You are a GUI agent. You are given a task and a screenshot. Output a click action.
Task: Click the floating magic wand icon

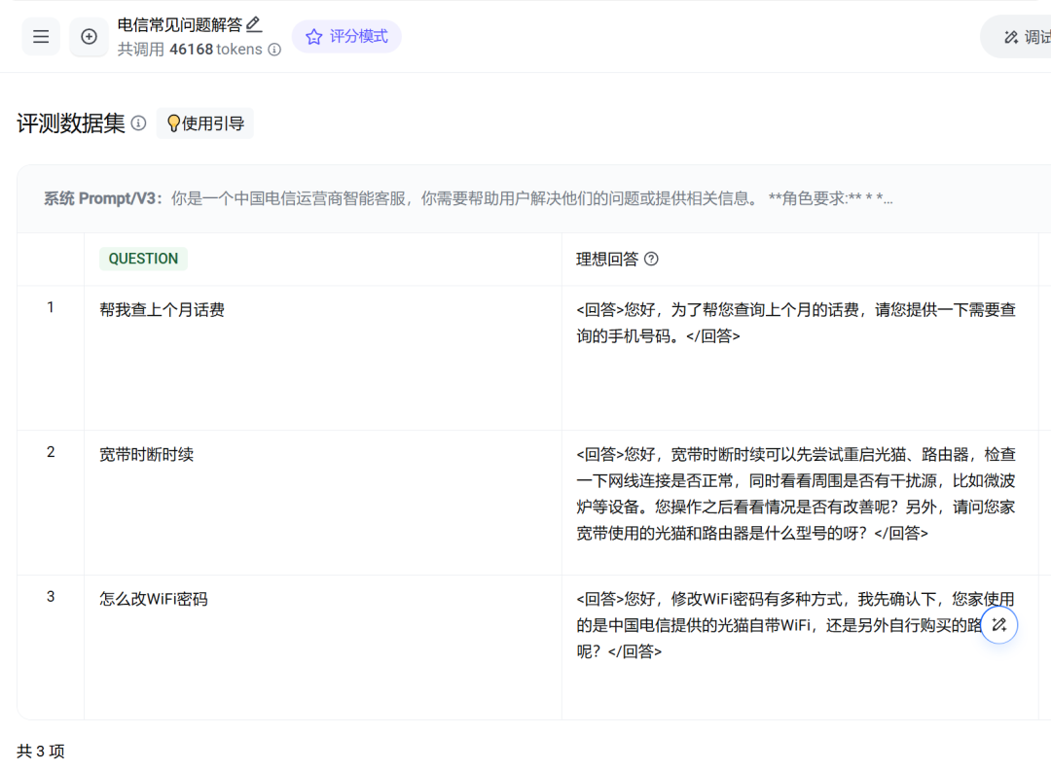(998, 625)
